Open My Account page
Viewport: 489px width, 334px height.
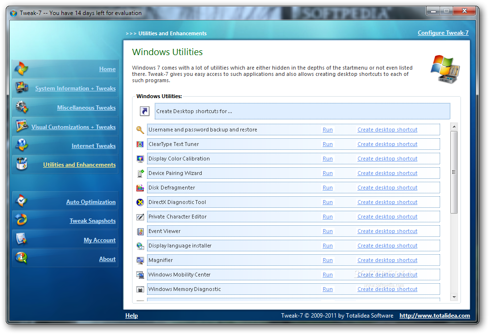(x=100, y=240)
